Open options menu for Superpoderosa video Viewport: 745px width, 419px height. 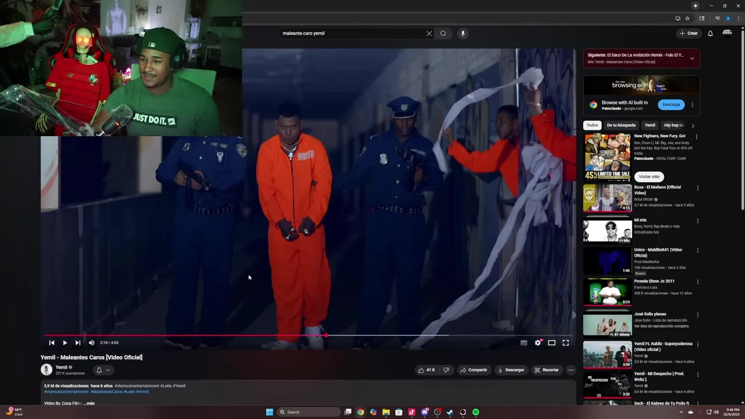(x=698, y=345)
